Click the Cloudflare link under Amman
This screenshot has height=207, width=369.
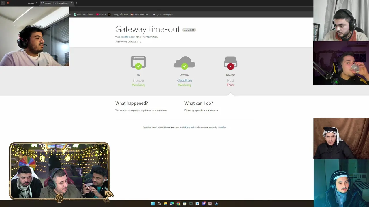click(184, 80)
